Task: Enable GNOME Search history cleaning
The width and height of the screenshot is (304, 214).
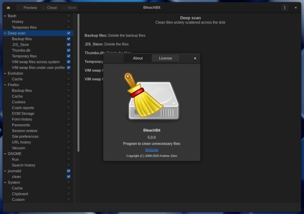Action: click(x=69, y=165)
